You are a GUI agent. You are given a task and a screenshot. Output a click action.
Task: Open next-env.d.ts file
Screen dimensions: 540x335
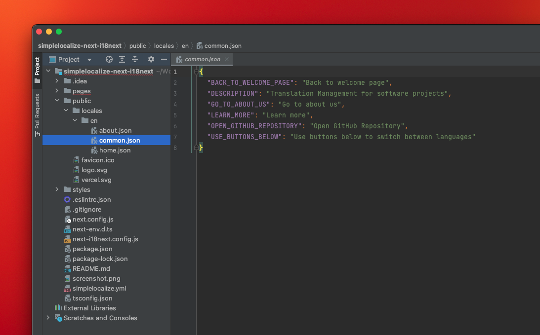(x=92, y=229)
